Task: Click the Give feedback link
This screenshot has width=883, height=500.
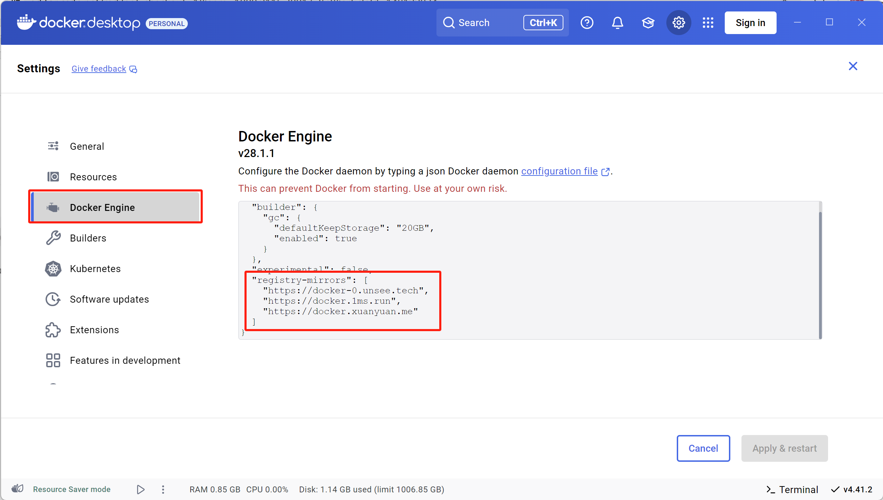Action: 99,69
